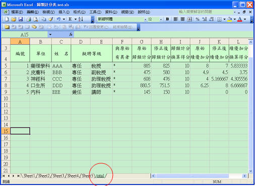The height and width of the screenshot is (186, 255).
Task: Open the 工具(T) menu
Action: pyautogui.click(x=95, y=12)
